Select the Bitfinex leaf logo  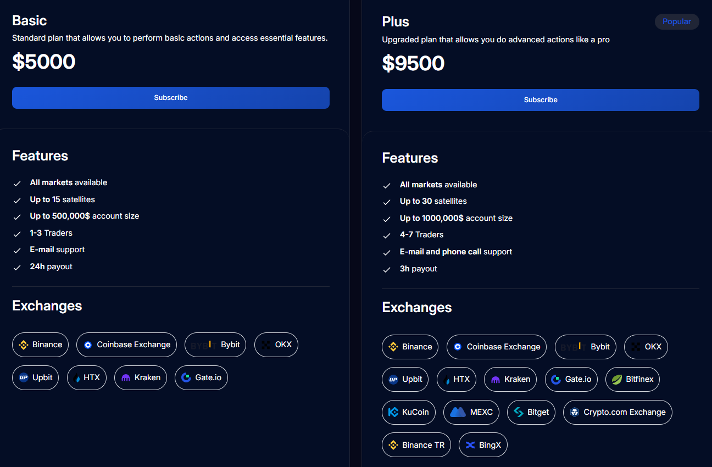click(x=616, y=380)
